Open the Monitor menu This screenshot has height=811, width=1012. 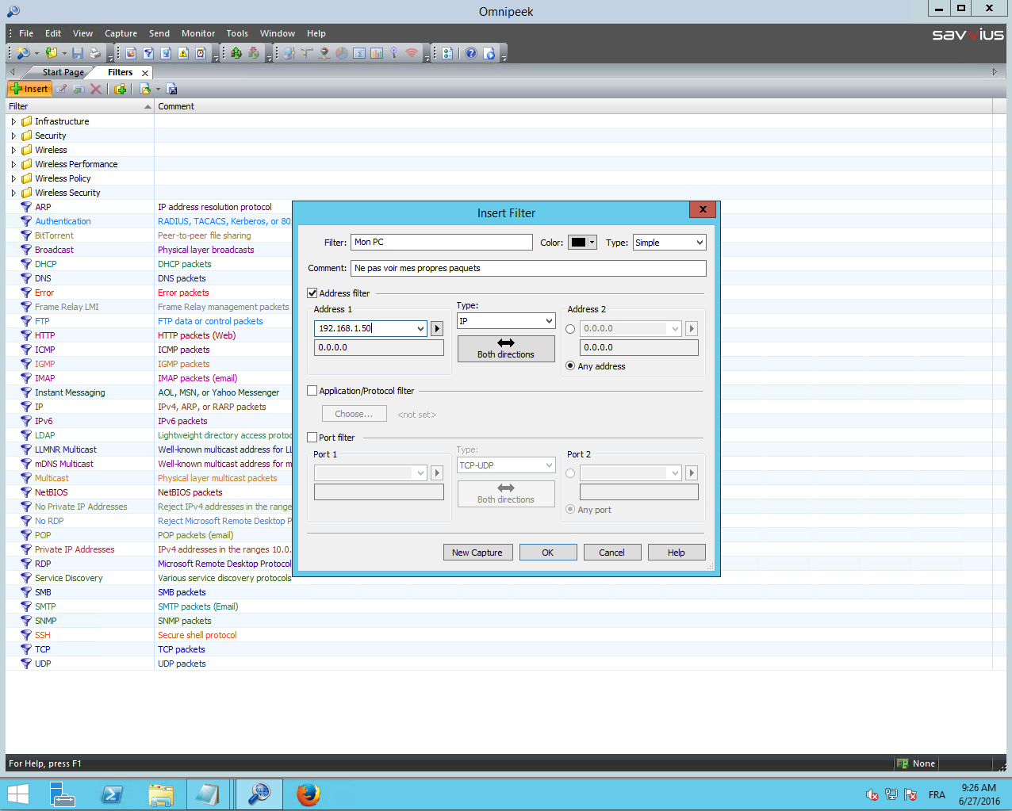pyautogui.click(x=198, y=33)
